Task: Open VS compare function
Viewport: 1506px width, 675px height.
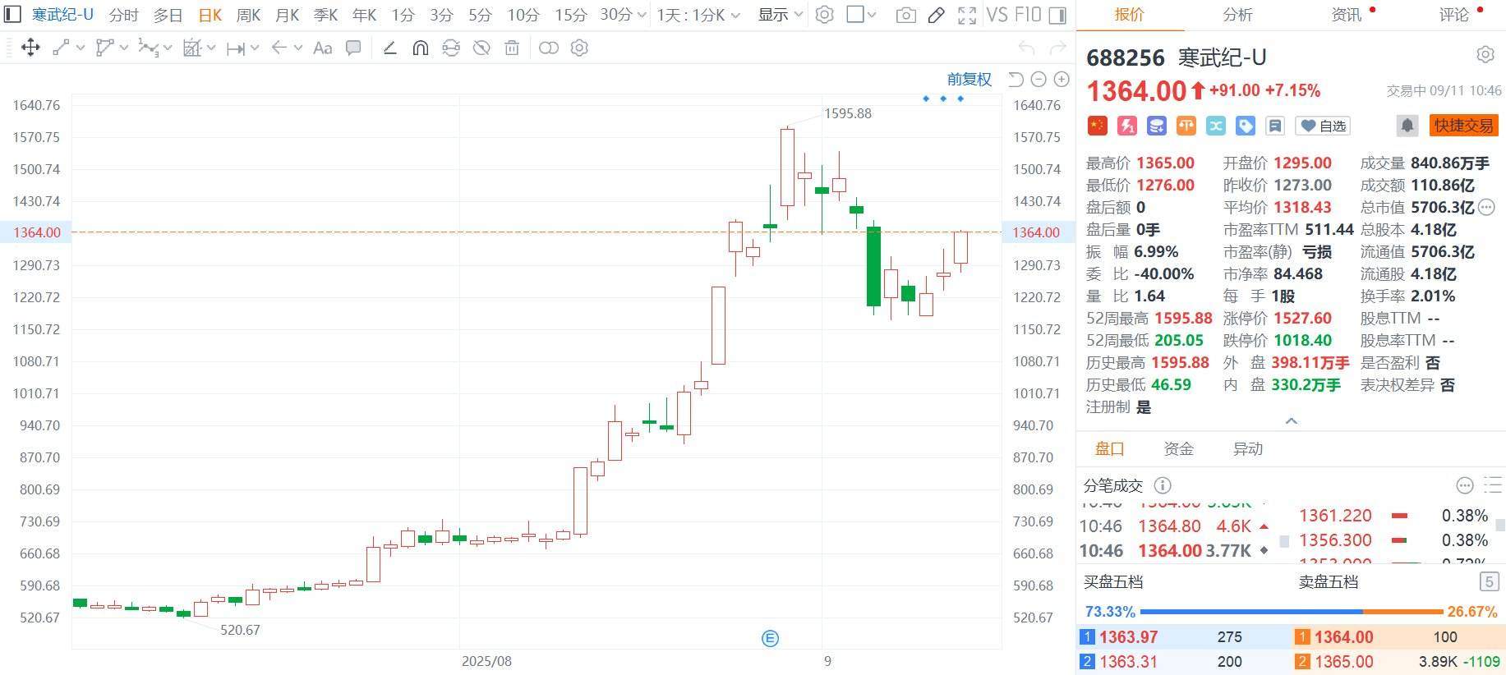Action: click(x=997, y=15)
